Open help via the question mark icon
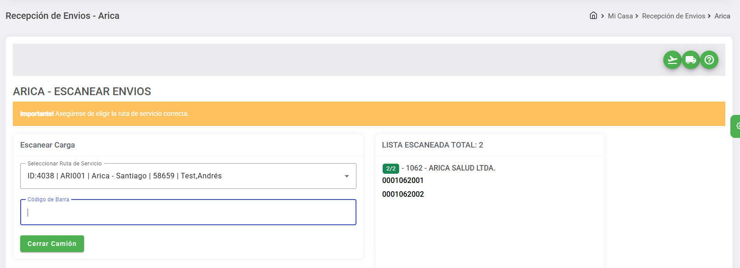 pyautogui.click(x=709, y=60)
